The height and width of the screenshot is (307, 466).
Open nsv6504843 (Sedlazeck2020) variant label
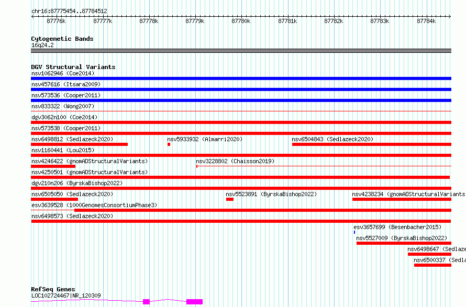pos(332,139)
